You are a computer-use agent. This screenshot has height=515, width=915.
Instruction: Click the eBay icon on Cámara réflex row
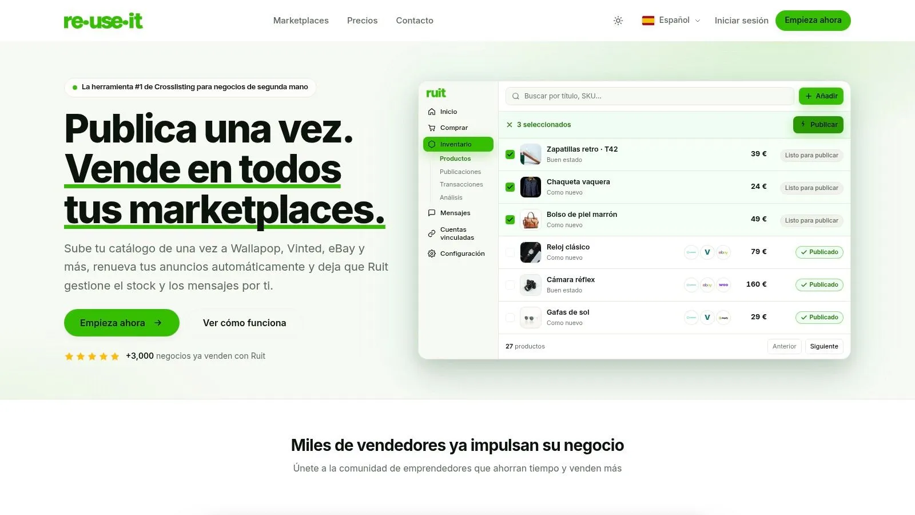(707, 285)
